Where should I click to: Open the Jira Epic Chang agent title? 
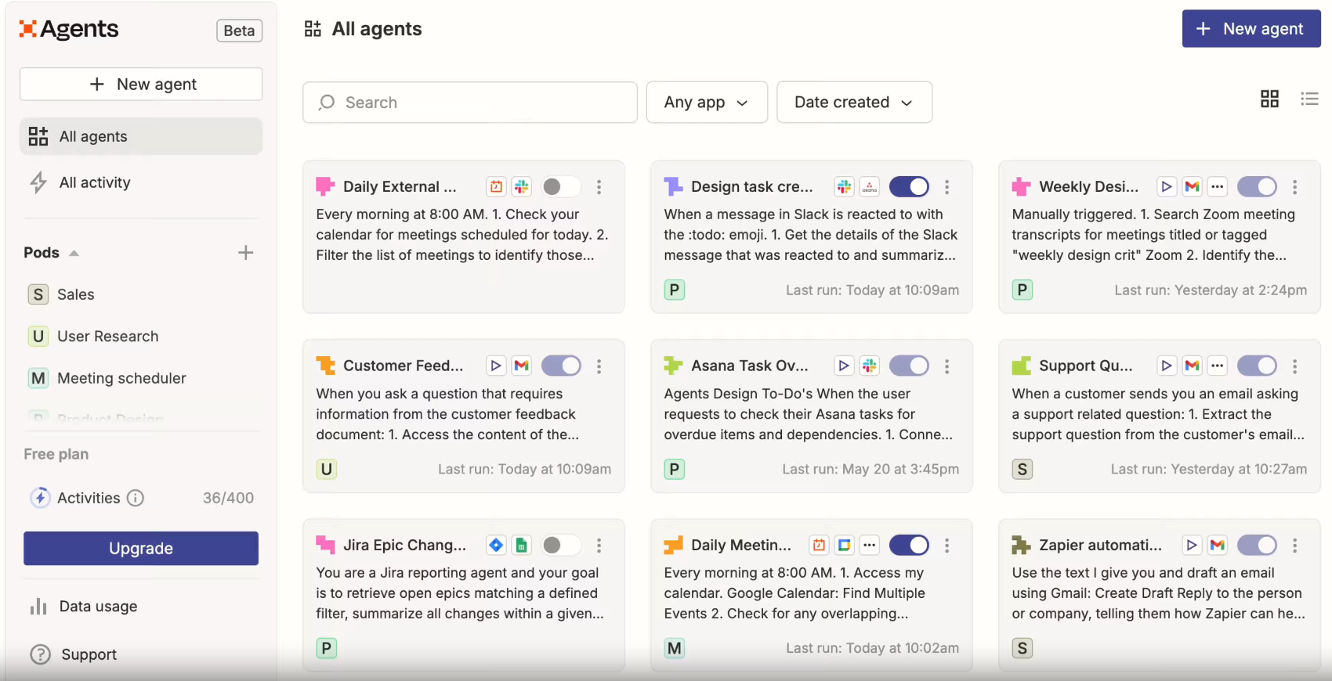404,546
